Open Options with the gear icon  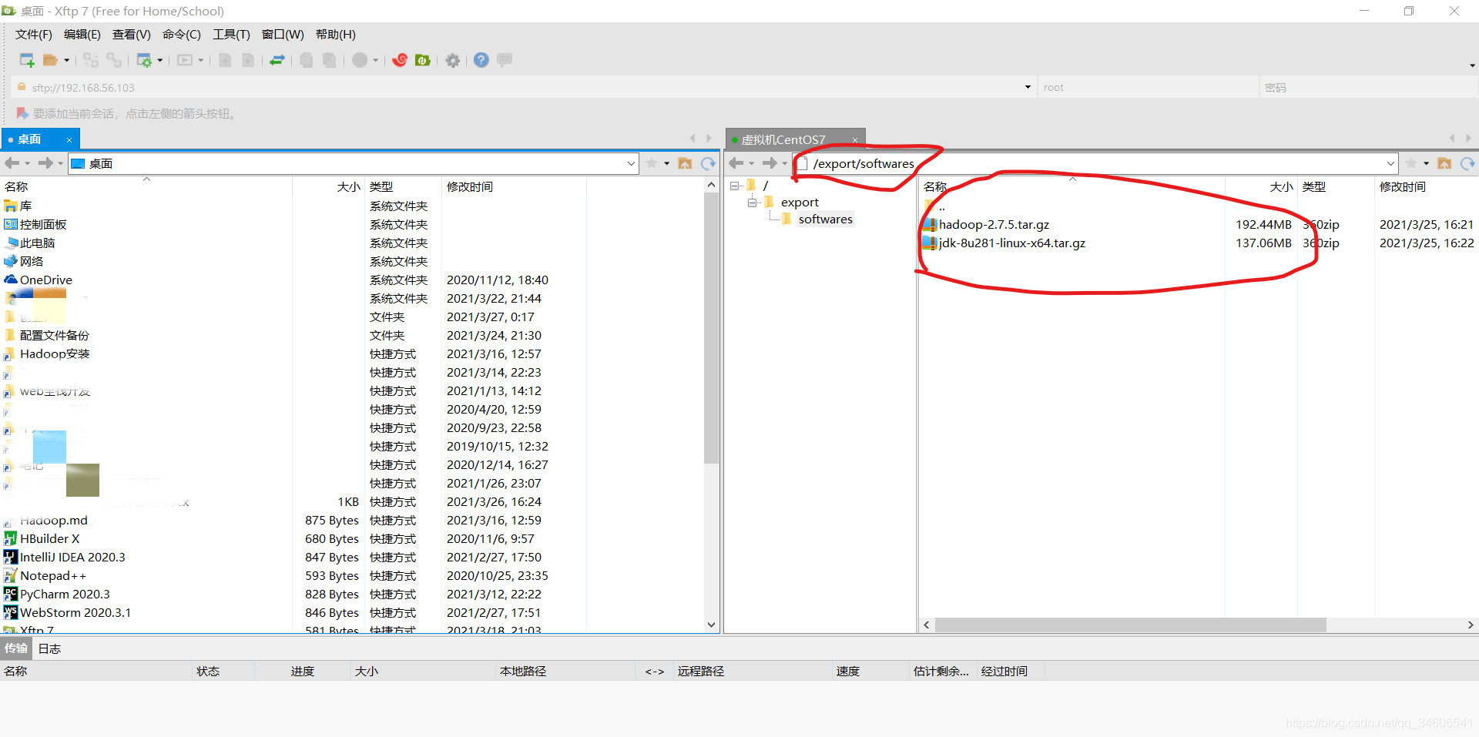coord(453,60)
